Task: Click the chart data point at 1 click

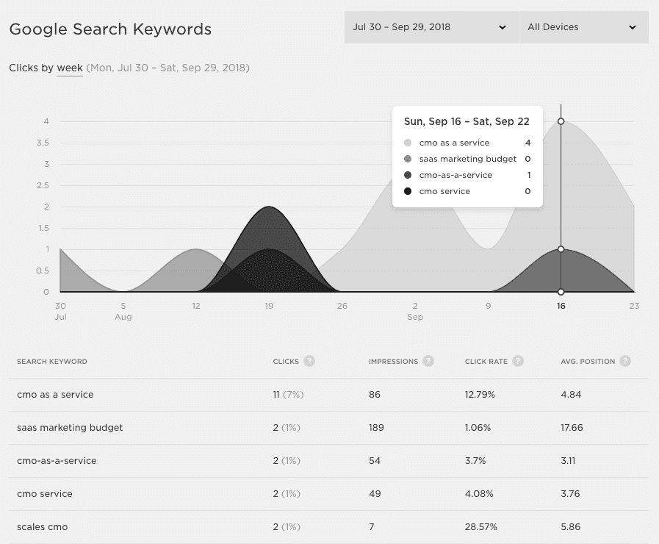Action: (561, 249)
